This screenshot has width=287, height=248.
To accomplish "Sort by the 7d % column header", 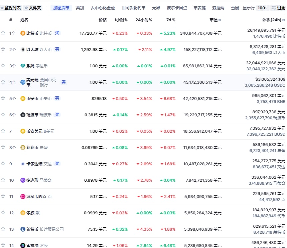I will (x=171, y=20).
